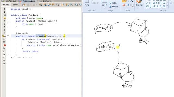This screenshot has height=97, width=174.
Task: Click line number 19 in gutter
Action: [4, 64]
